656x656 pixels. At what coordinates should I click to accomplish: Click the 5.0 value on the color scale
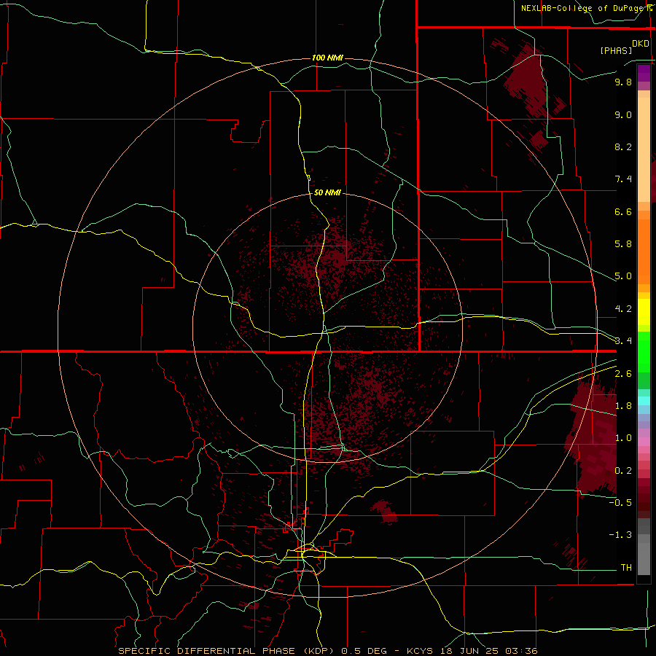623,276
